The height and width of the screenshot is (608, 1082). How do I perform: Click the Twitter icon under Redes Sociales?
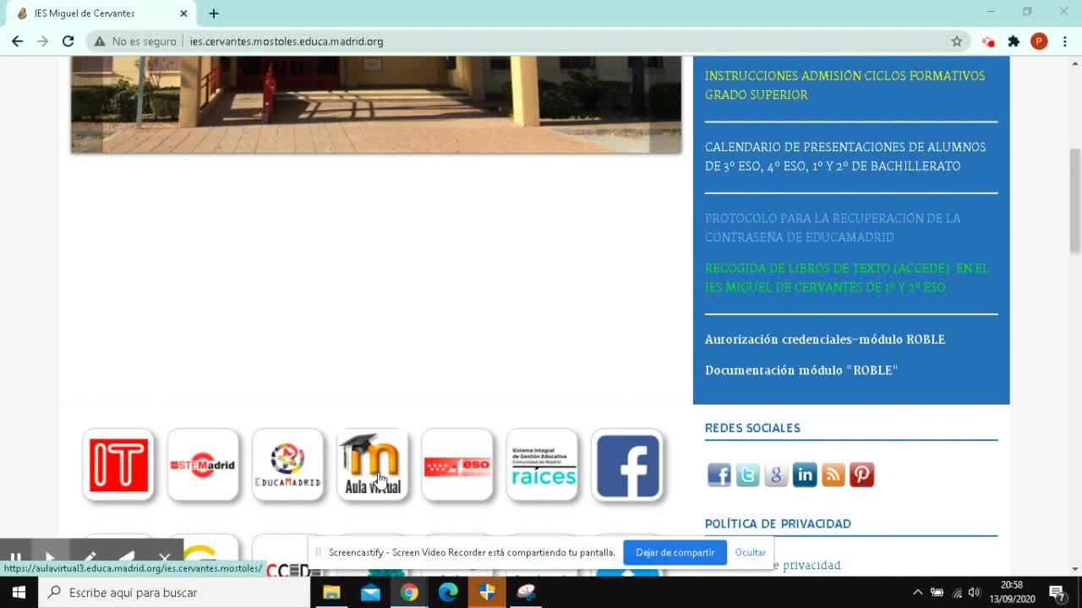coord(747,475)
